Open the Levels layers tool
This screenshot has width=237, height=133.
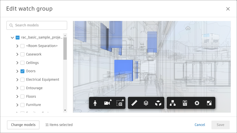pos(146,103)
